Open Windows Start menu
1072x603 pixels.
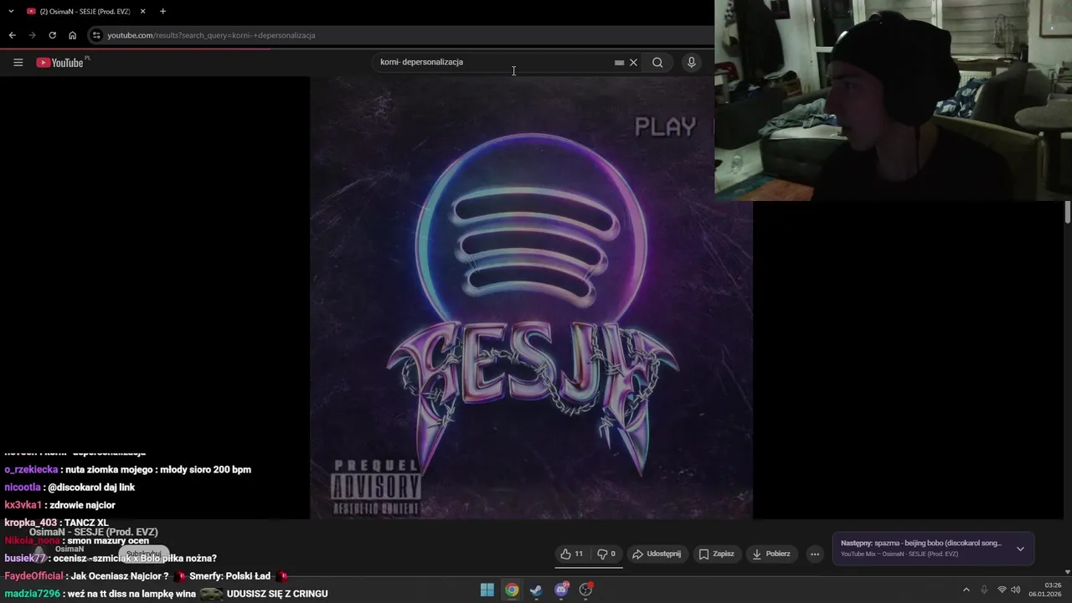click(487, 590)
